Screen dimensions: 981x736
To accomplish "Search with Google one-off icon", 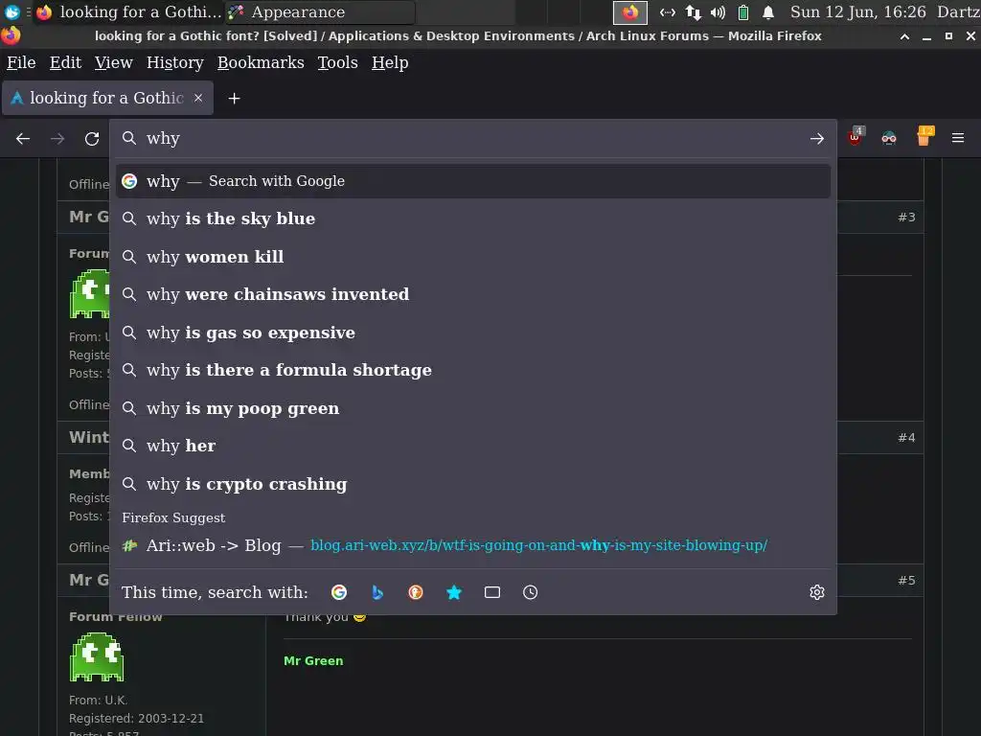I will pyautogui.click(x=339, y=592).
